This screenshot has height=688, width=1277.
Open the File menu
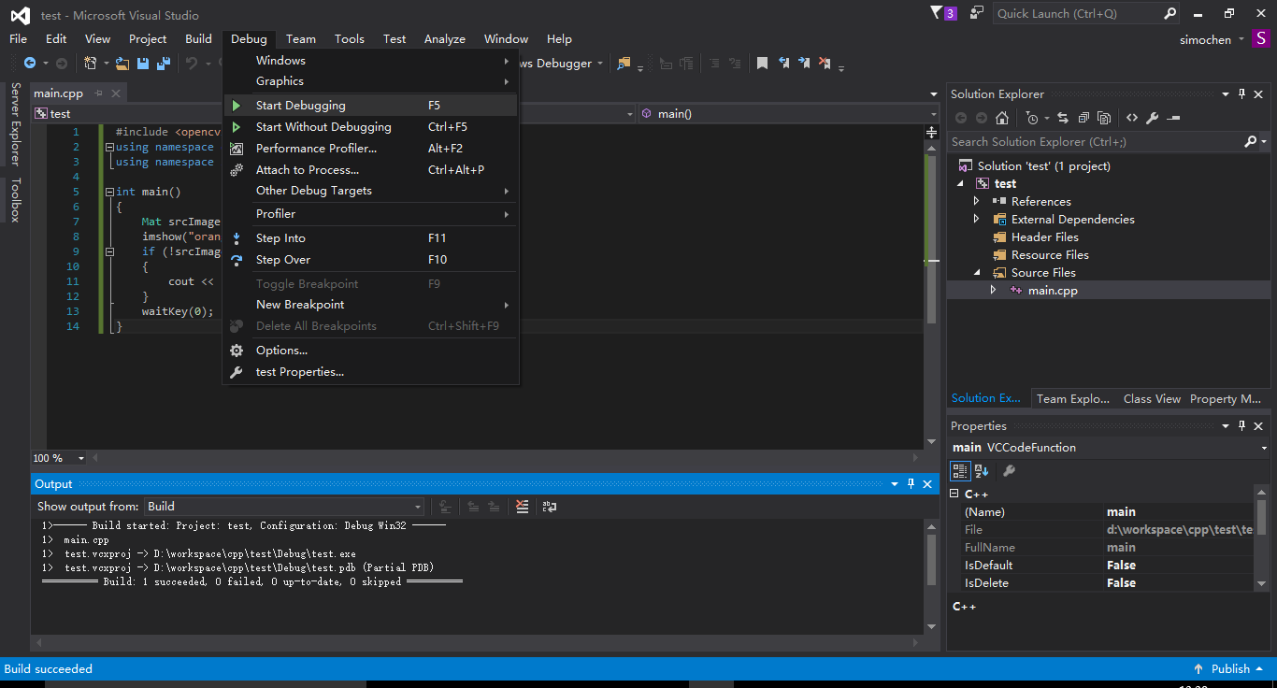(x=18, y=39)
